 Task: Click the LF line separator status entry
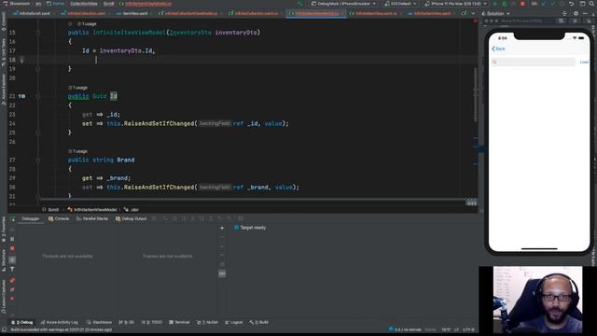point(456,329)
